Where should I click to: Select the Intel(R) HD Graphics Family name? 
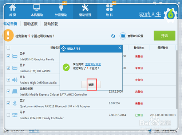(x=37, y=59)
